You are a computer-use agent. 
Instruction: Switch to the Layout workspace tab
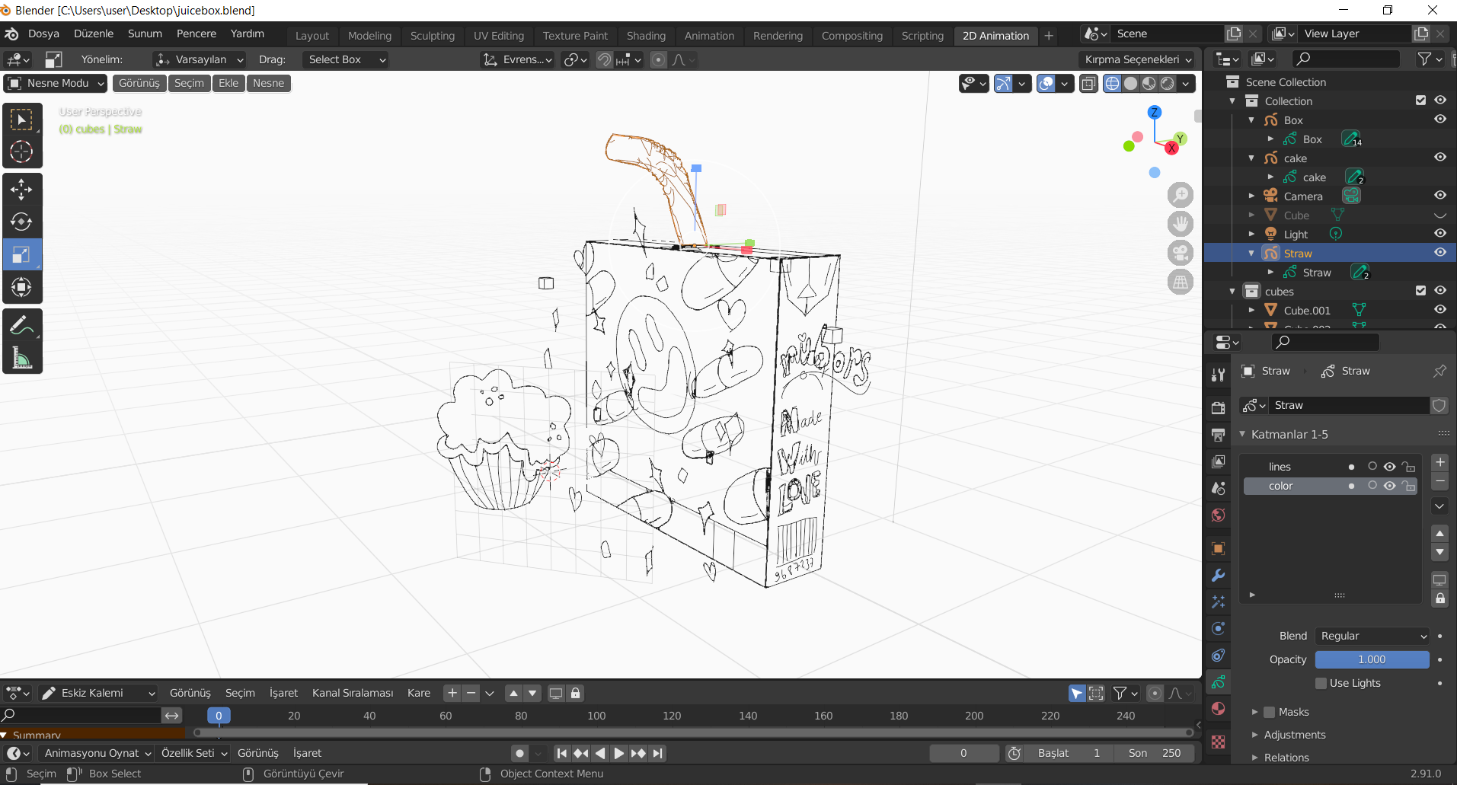pyautogui.click(x=312, y=36)
